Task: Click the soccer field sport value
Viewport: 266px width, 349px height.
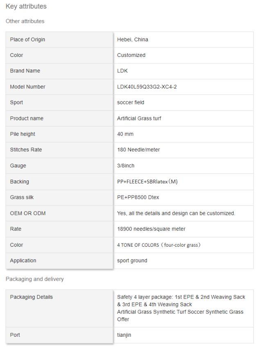Action: click(x=131, y=103)
